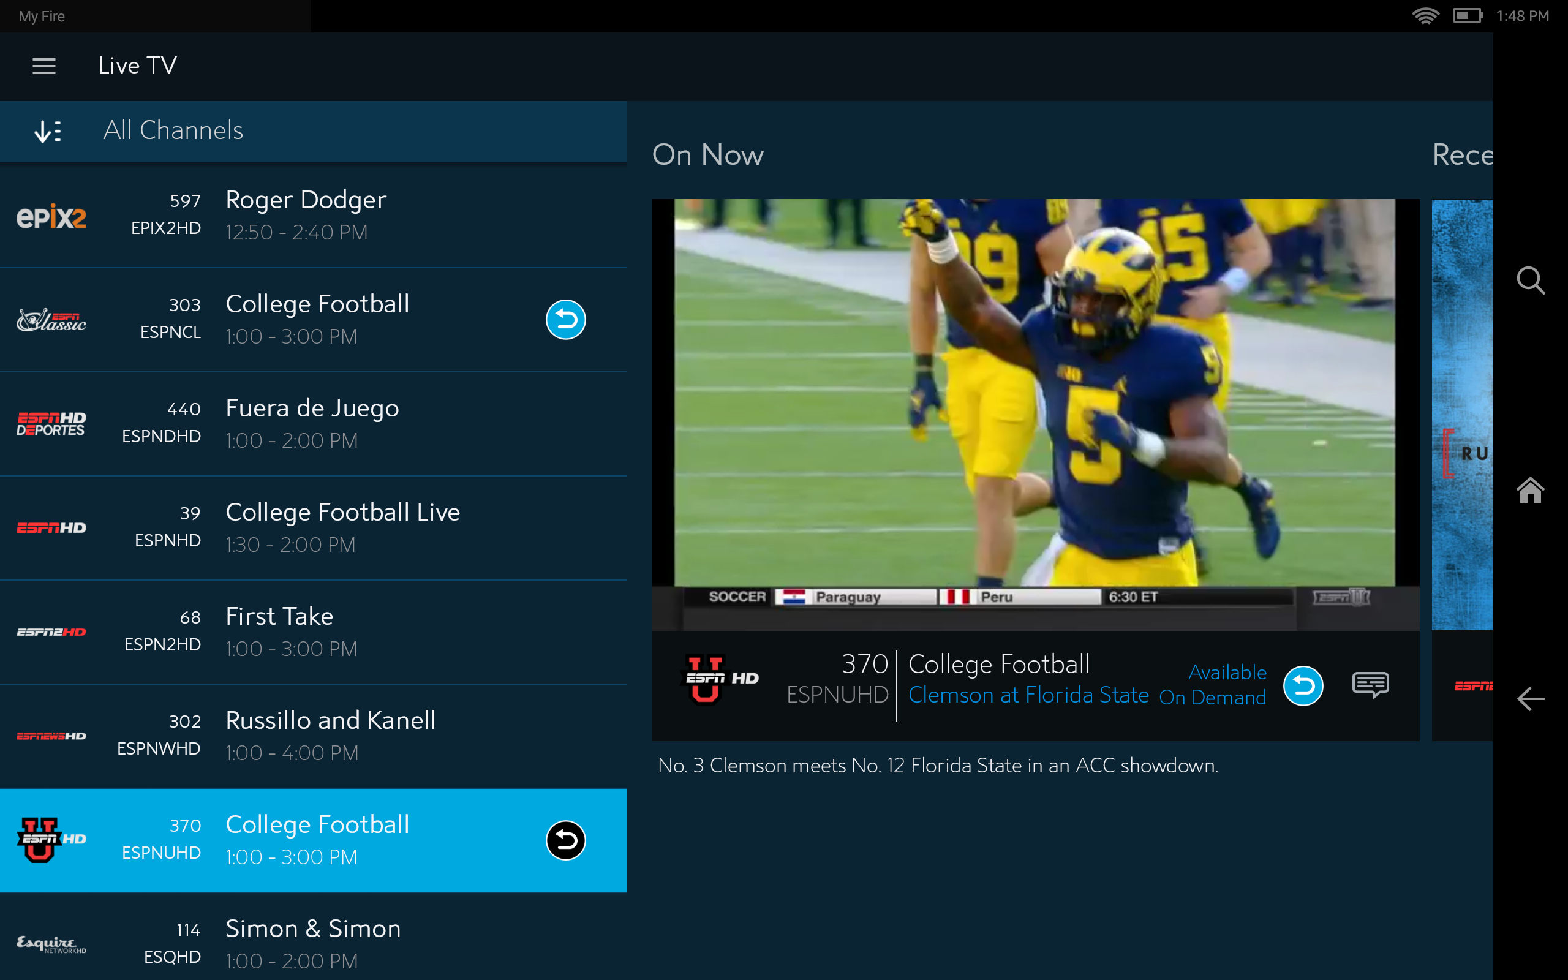The height and width of the screenshot is (980, 1568).
Task: Open the All Channels filter dropdown
Action: 174,131
